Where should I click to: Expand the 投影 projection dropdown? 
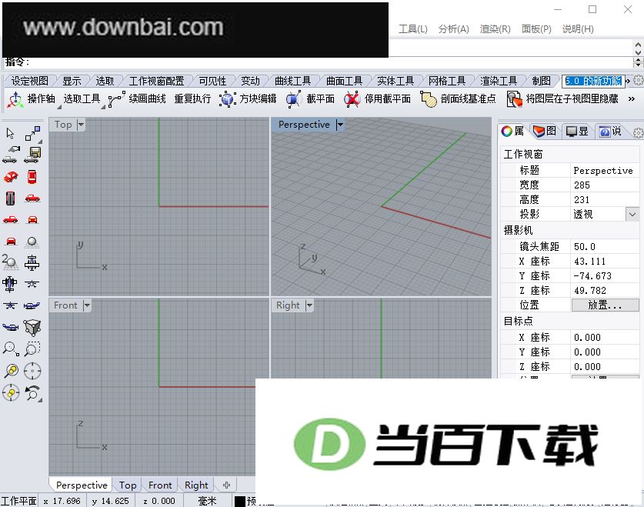click(x=632, y=214)
